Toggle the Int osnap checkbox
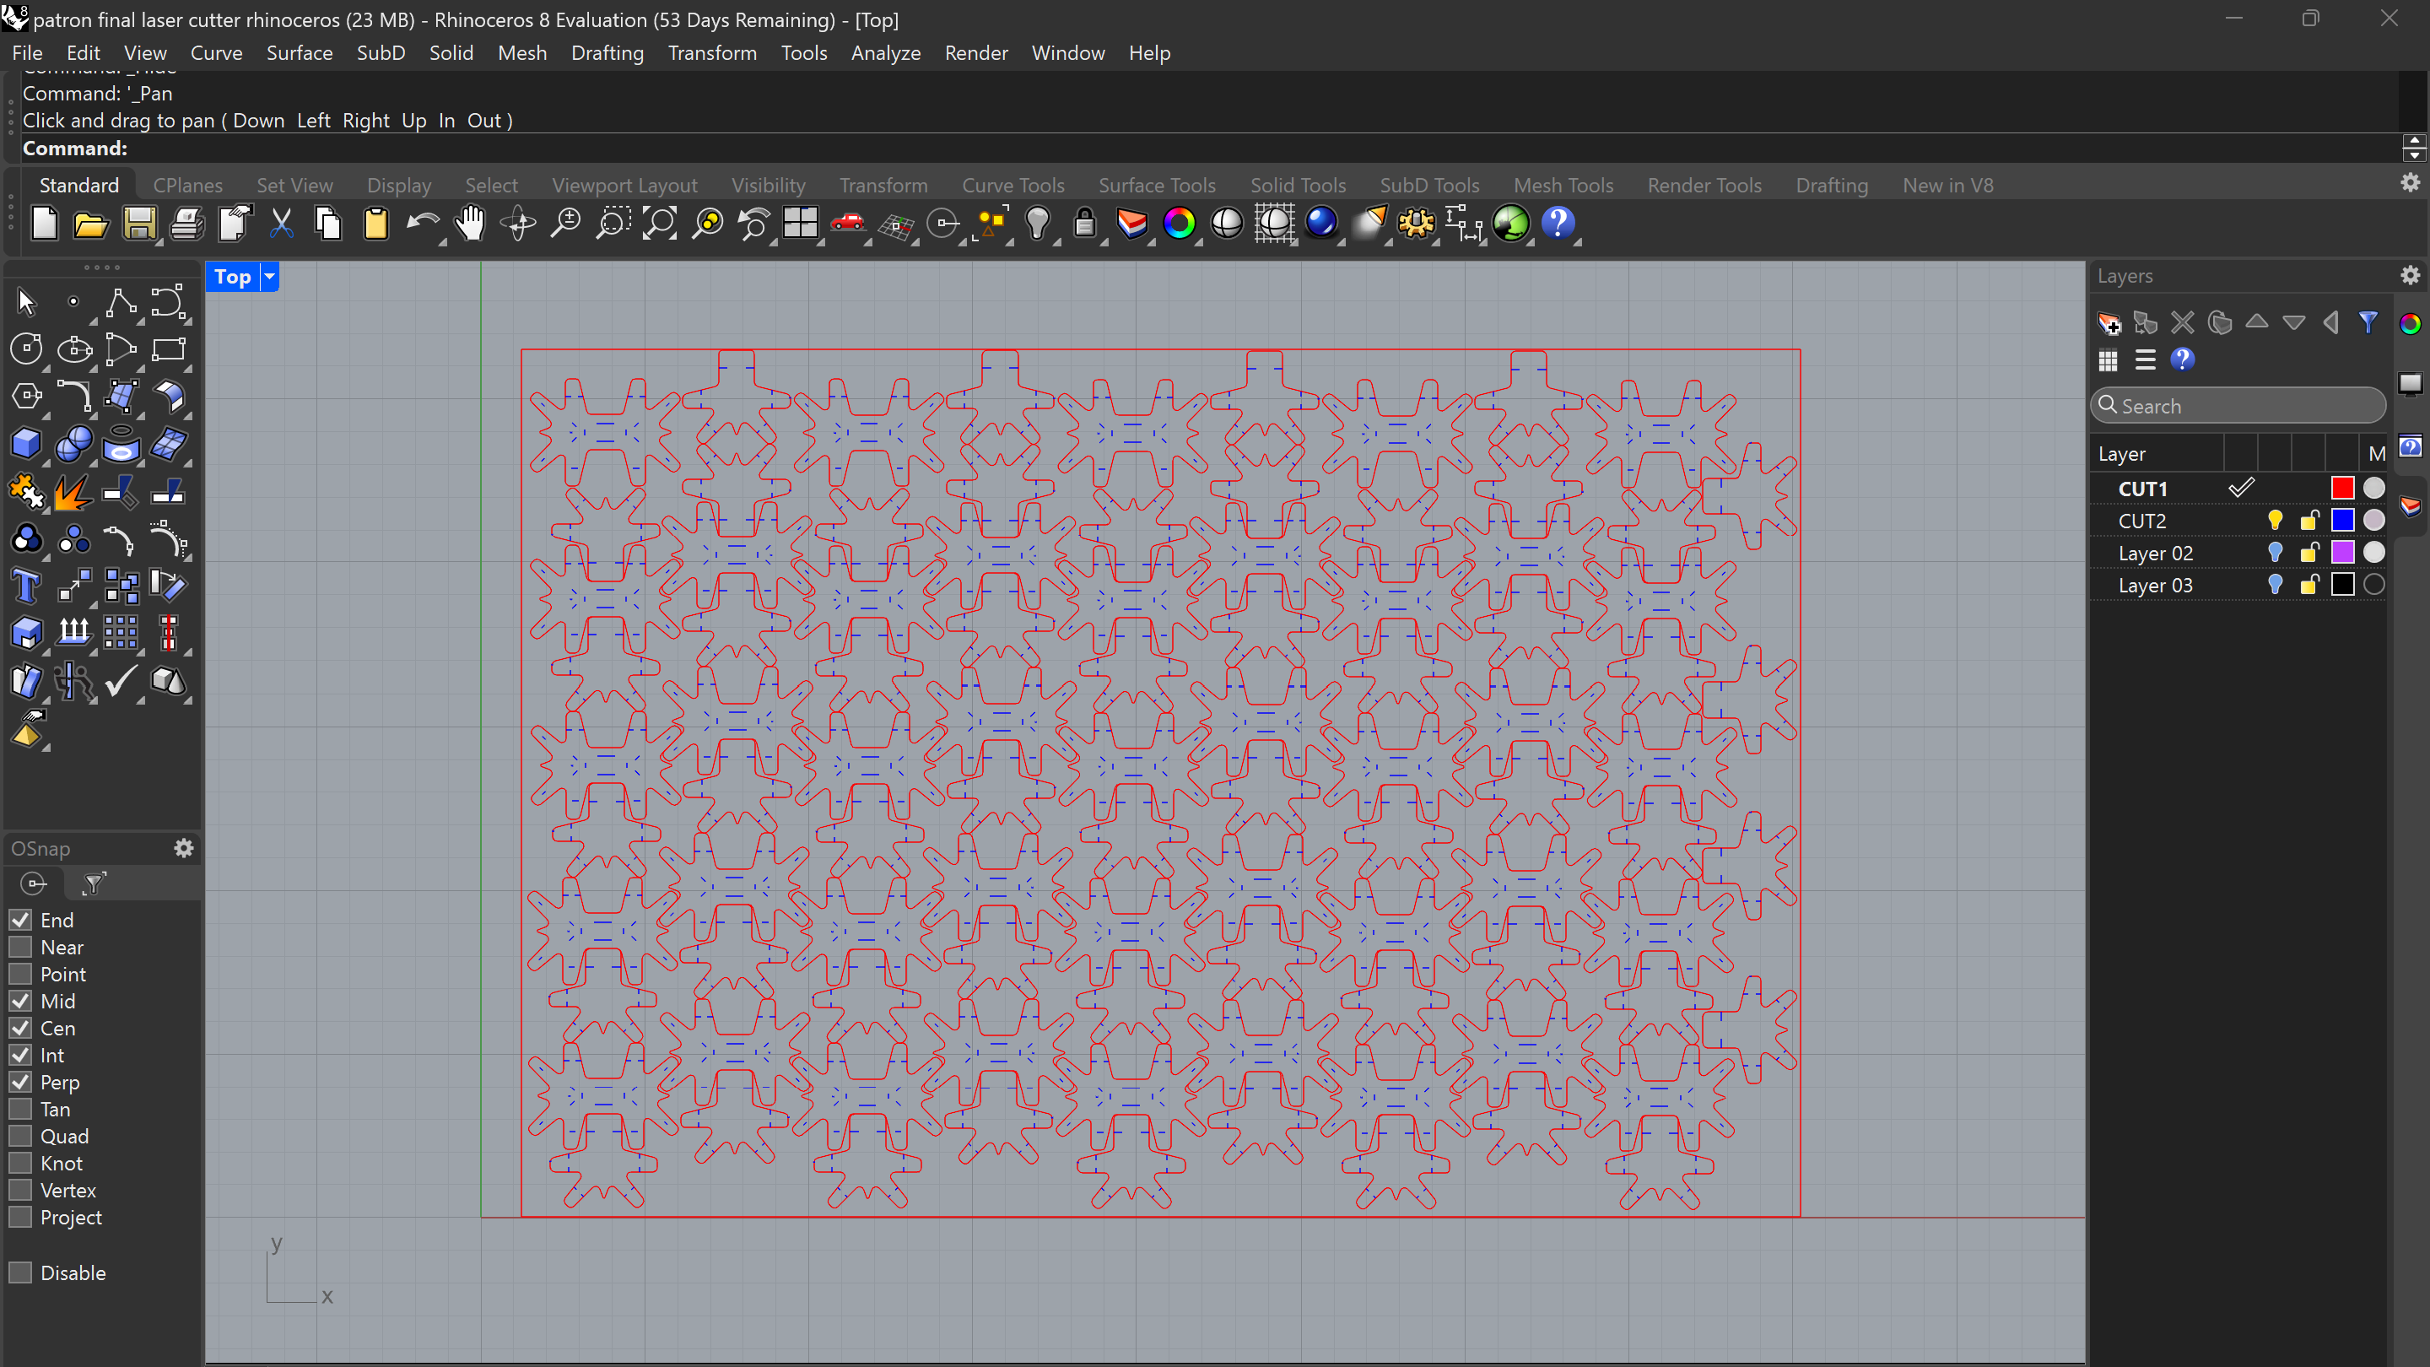This screenshot has width=2430, height=1367. (19, 1055)
